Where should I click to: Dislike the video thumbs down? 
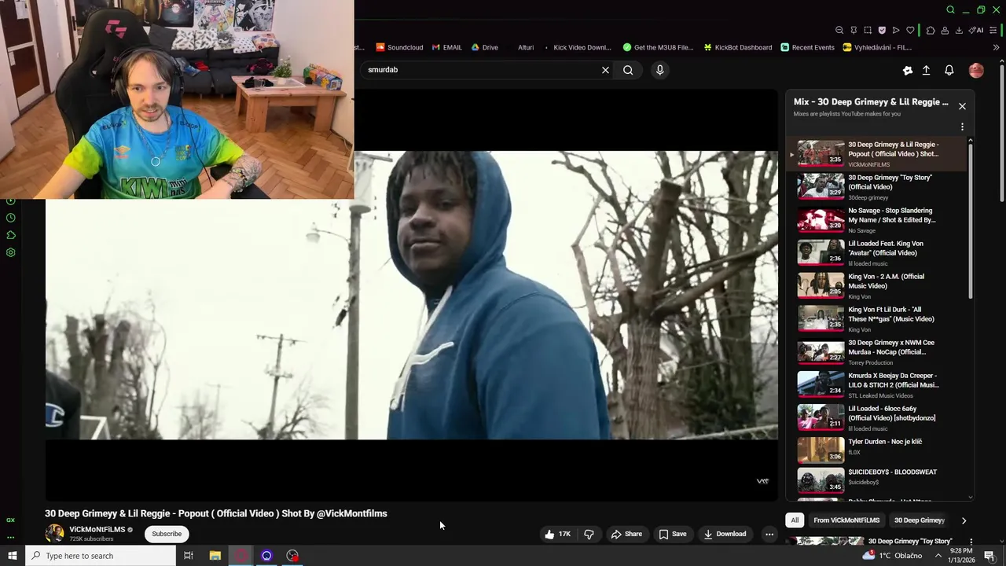pos(589,534)
